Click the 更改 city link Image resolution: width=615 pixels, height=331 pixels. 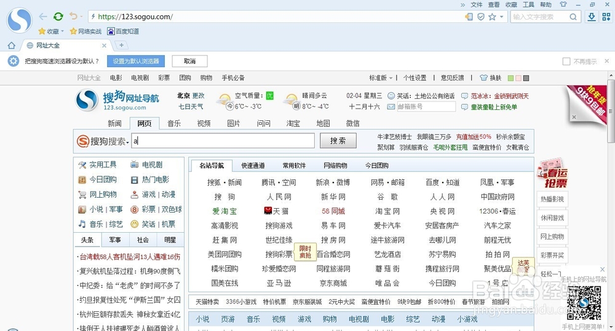pyautogui.click(x=199, y=96)
